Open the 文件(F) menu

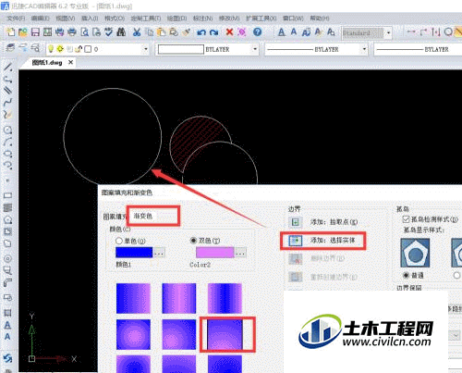pyautogui.click(x=16, y=19)
